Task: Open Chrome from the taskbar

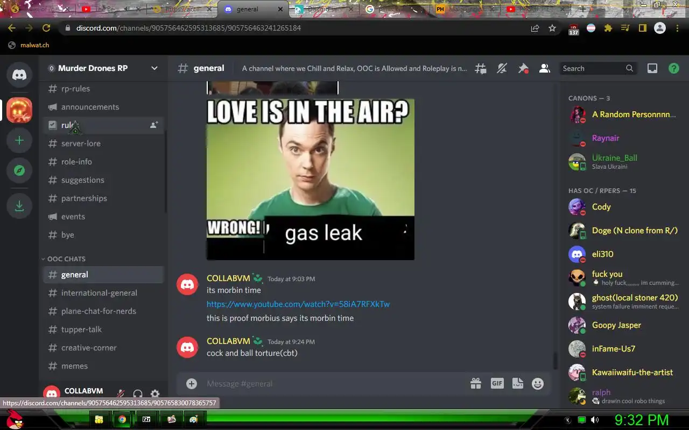Action: point(123,419)
